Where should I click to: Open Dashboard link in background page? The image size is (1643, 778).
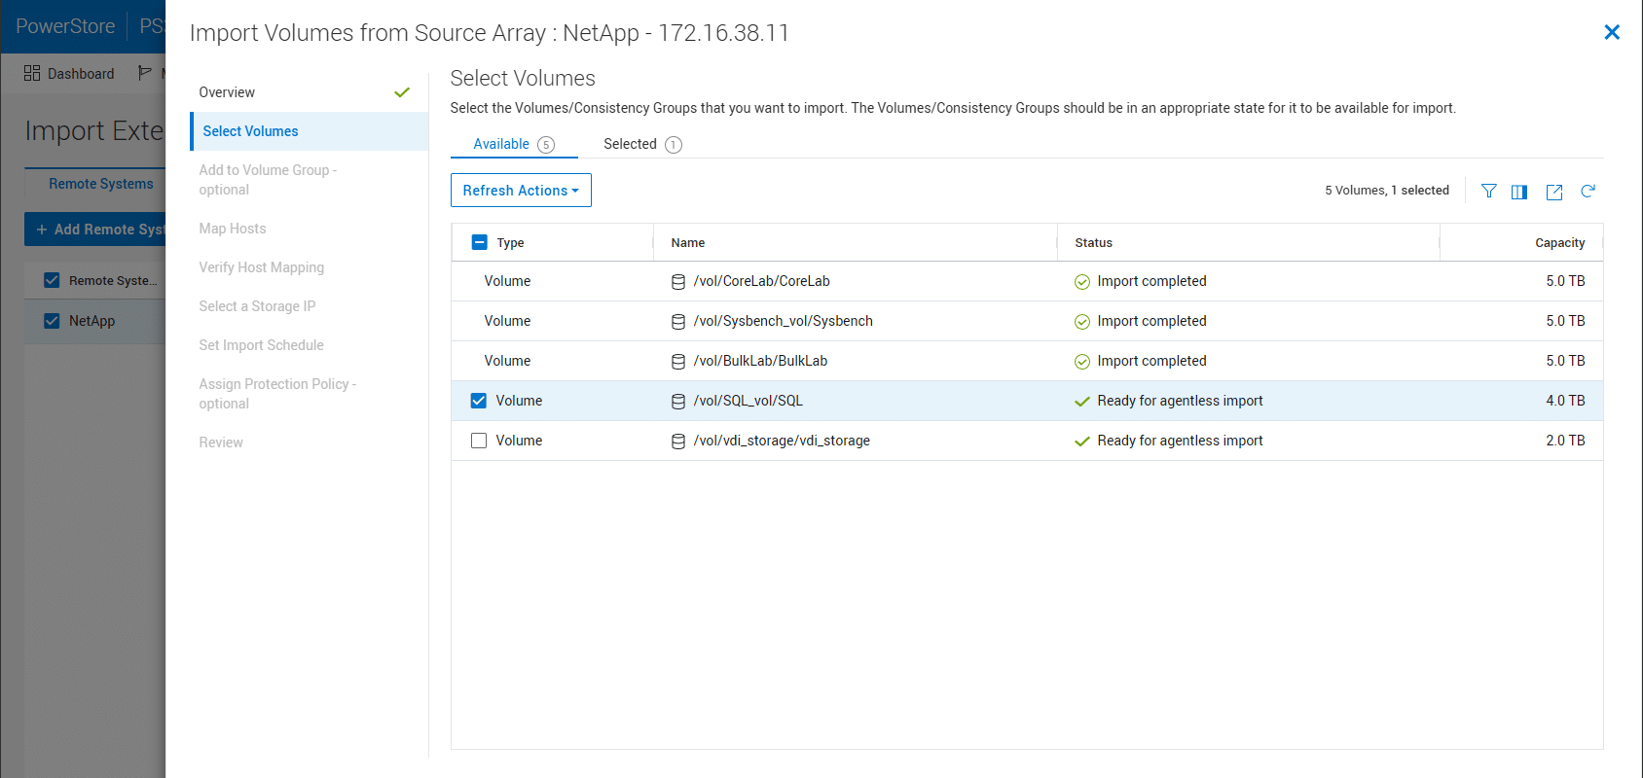(81, 74)
